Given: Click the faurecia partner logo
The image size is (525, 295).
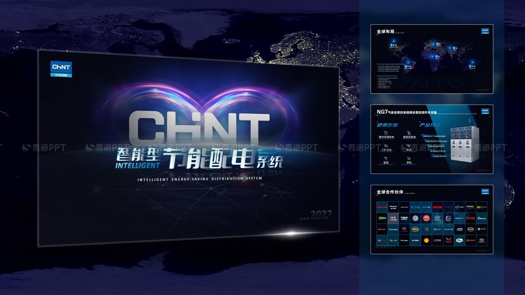Looking at the screenshot, I should click(x=393, y=229).
